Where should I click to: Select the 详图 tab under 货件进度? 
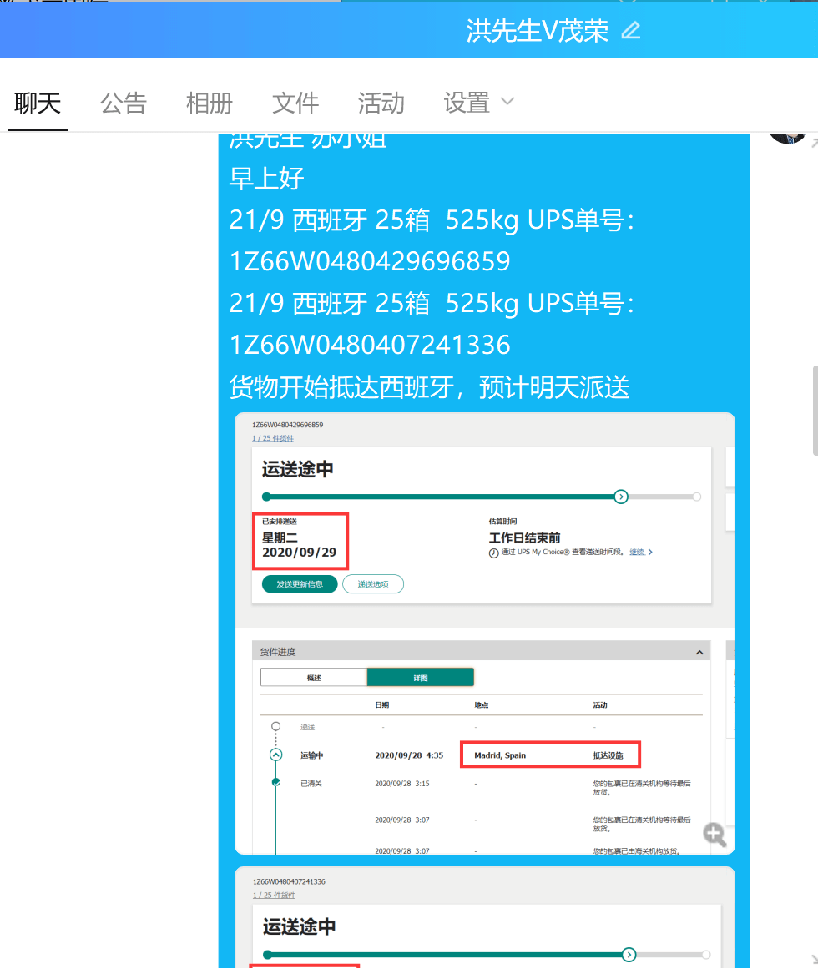coord(421,678)
